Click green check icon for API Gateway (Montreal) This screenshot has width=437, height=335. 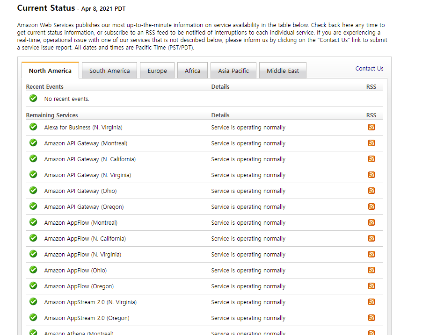[33, 143]
